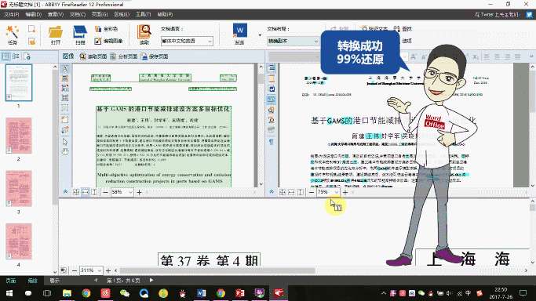Zoom out in the image pane
The width and height of the screenshot is (536, 301).
pos(105,193)
